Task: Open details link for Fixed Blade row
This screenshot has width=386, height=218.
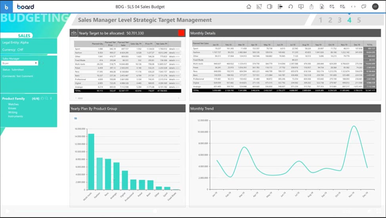Action: (174, 60)
